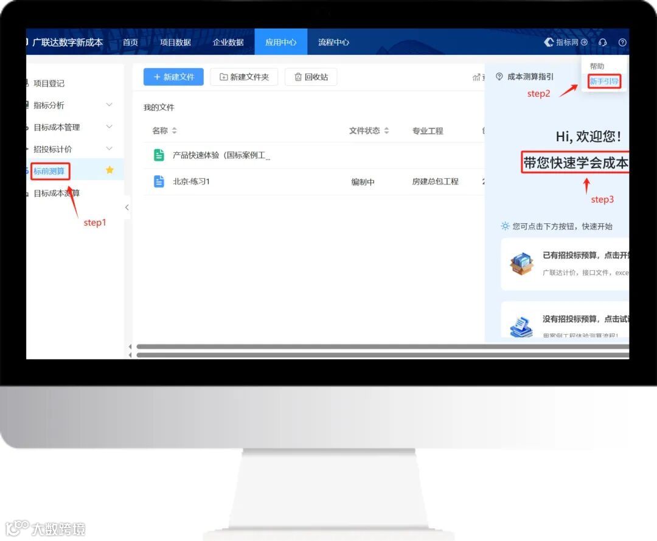Switch to 企业数据 tab
657x541 pixels.
click(228, 43)
